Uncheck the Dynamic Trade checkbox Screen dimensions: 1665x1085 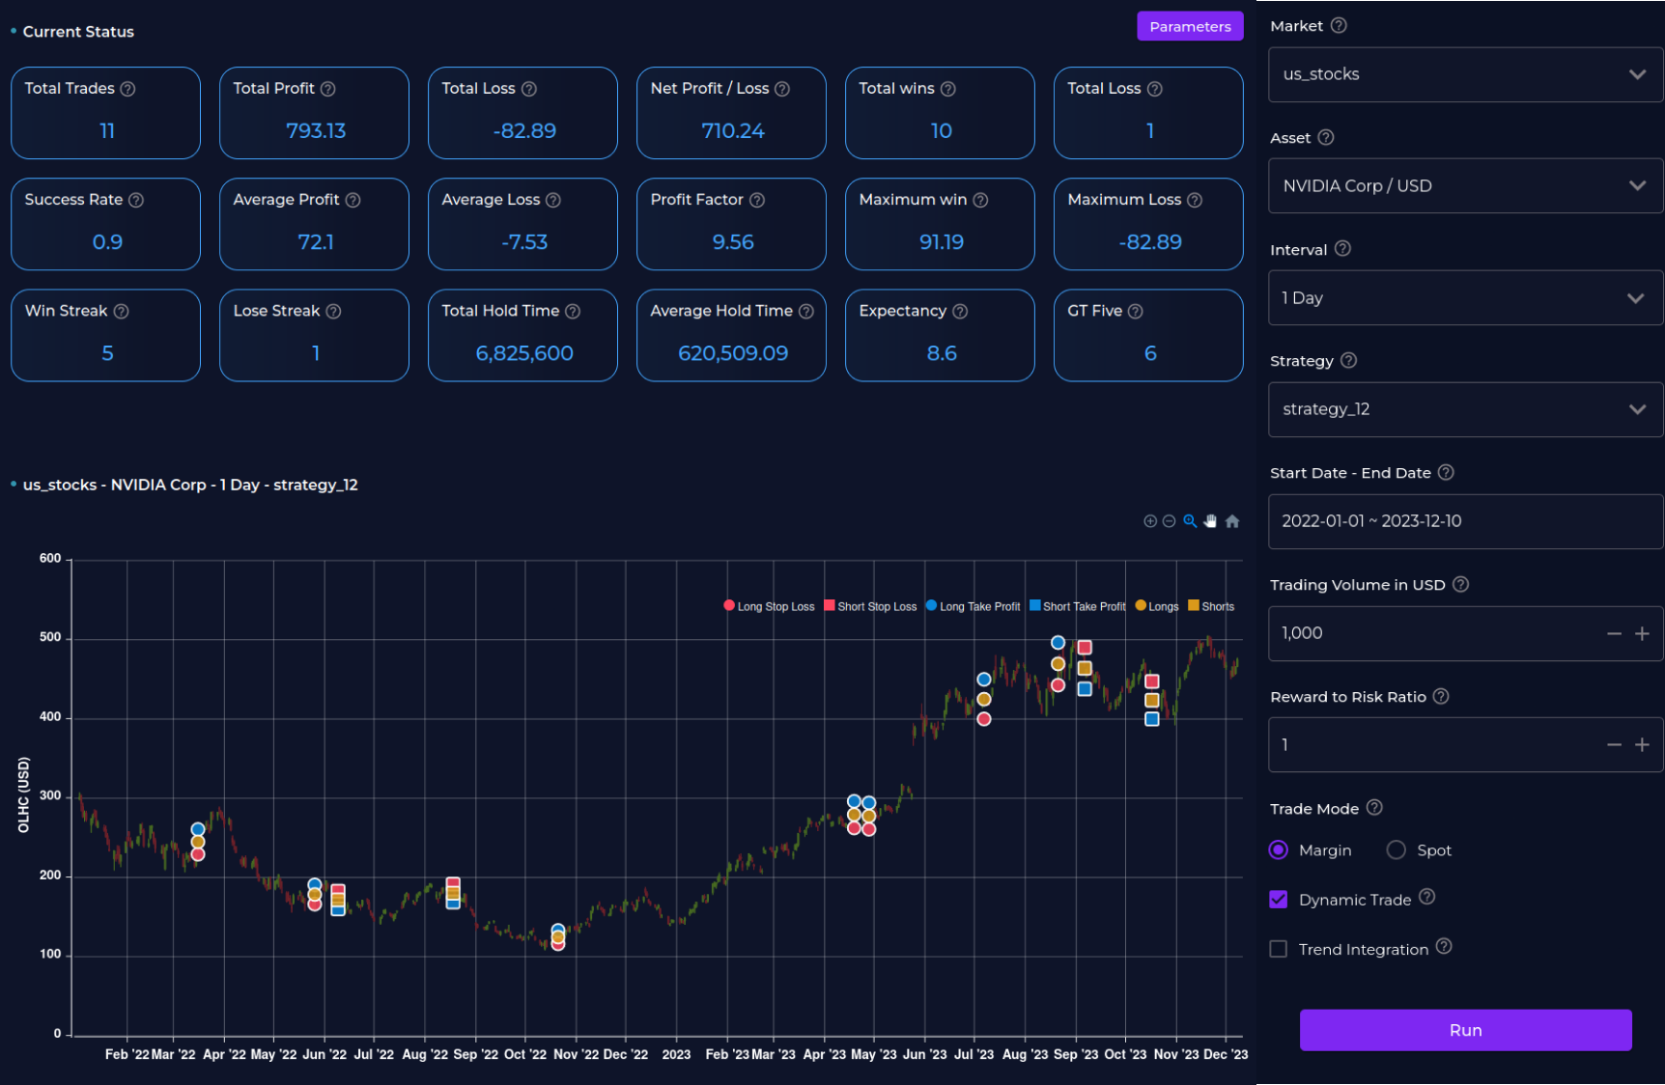click(1279, 900)
